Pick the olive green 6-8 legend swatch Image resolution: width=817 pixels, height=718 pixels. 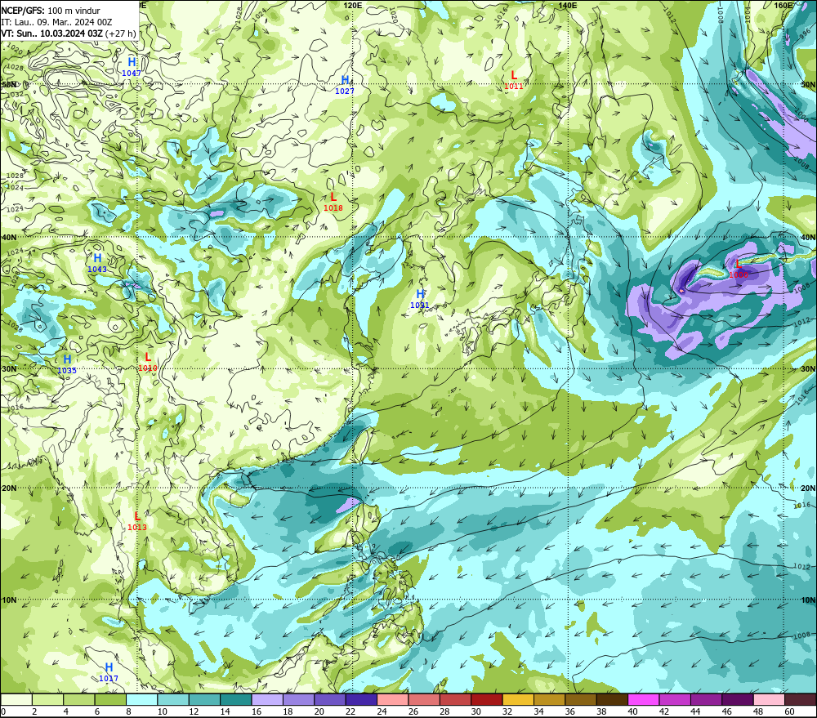pyautogui.click(x=110, y=699)
